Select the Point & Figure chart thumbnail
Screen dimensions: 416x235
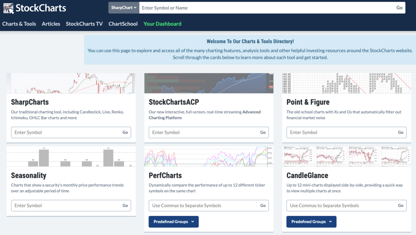click(x=346, y=83)
